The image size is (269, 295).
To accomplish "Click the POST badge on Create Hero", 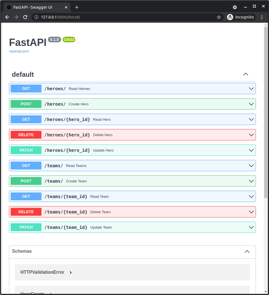I will pyautogui.click(x=25, y=104).
